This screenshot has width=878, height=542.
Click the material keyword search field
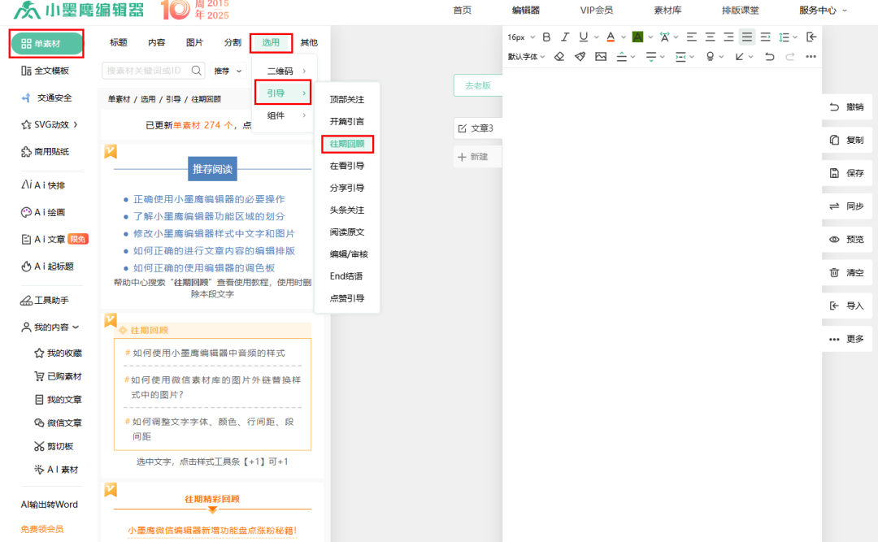click(x=144, y=71)
